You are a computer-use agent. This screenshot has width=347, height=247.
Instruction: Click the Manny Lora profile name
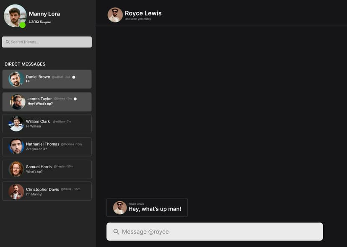pos(44,14)
